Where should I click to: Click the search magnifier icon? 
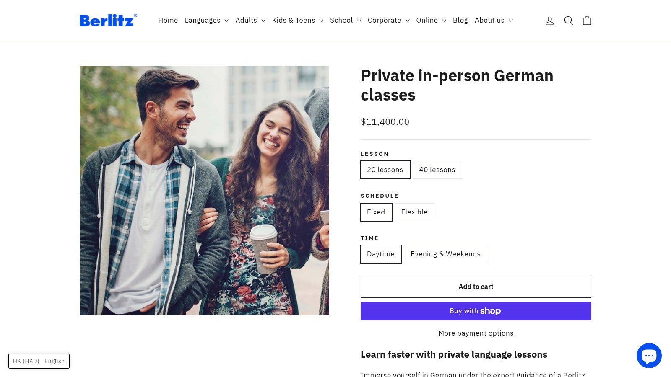(x=569, y=20)
